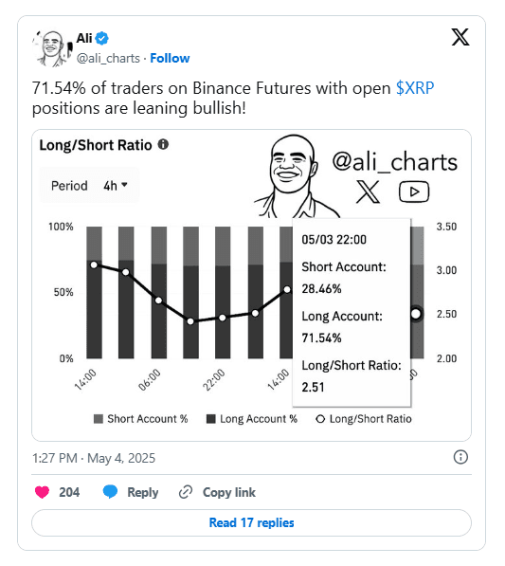Click the YouTube play icon in watermark

[414, 192]
